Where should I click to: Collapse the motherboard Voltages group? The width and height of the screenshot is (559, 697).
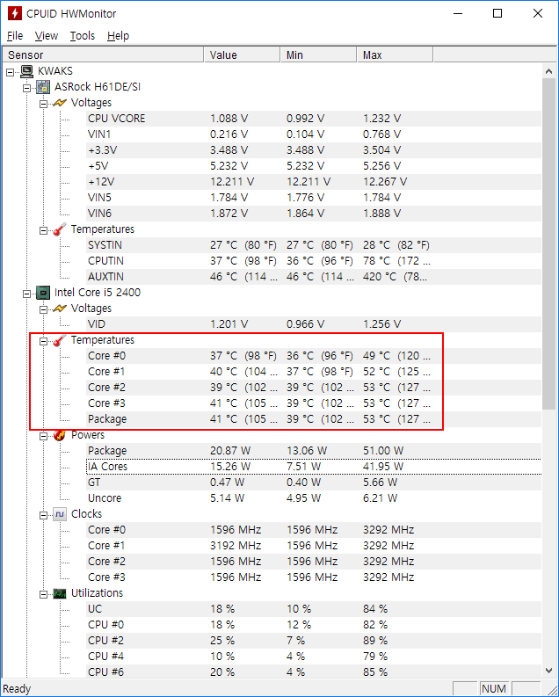pyautogui.click(x=43, y=104)
